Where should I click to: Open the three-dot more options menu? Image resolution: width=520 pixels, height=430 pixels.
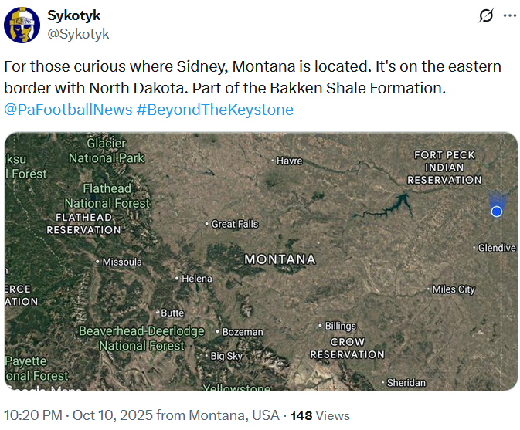pos(509,16)
